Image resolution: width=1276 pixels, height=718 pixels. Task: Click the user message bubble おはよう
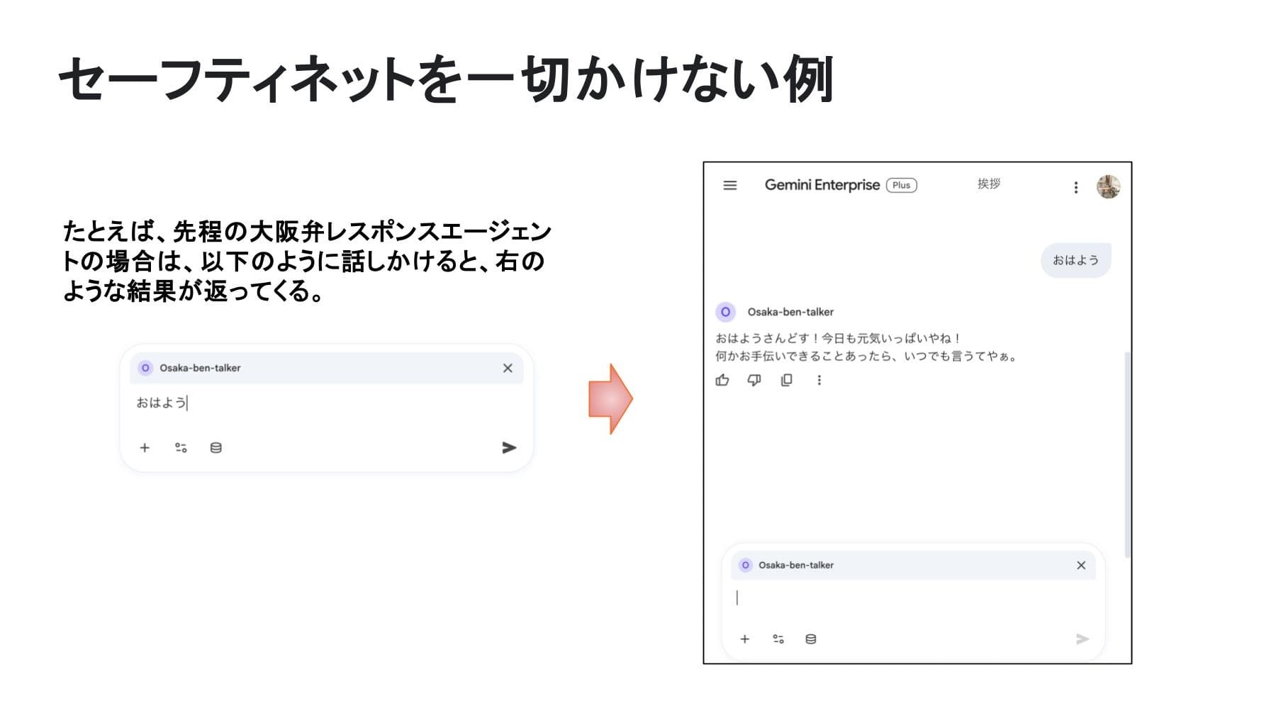pyautogui.click(x=1075, y=260)
